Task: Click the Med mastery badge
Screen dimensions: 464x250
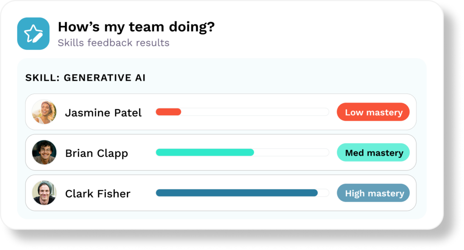Action: tap(373, 152)
